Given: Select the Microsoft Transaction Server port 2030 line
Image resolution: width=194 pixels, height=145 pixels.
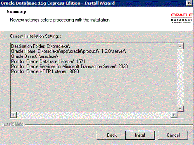Looking at the screenshot, I should [x=69, y=67].
